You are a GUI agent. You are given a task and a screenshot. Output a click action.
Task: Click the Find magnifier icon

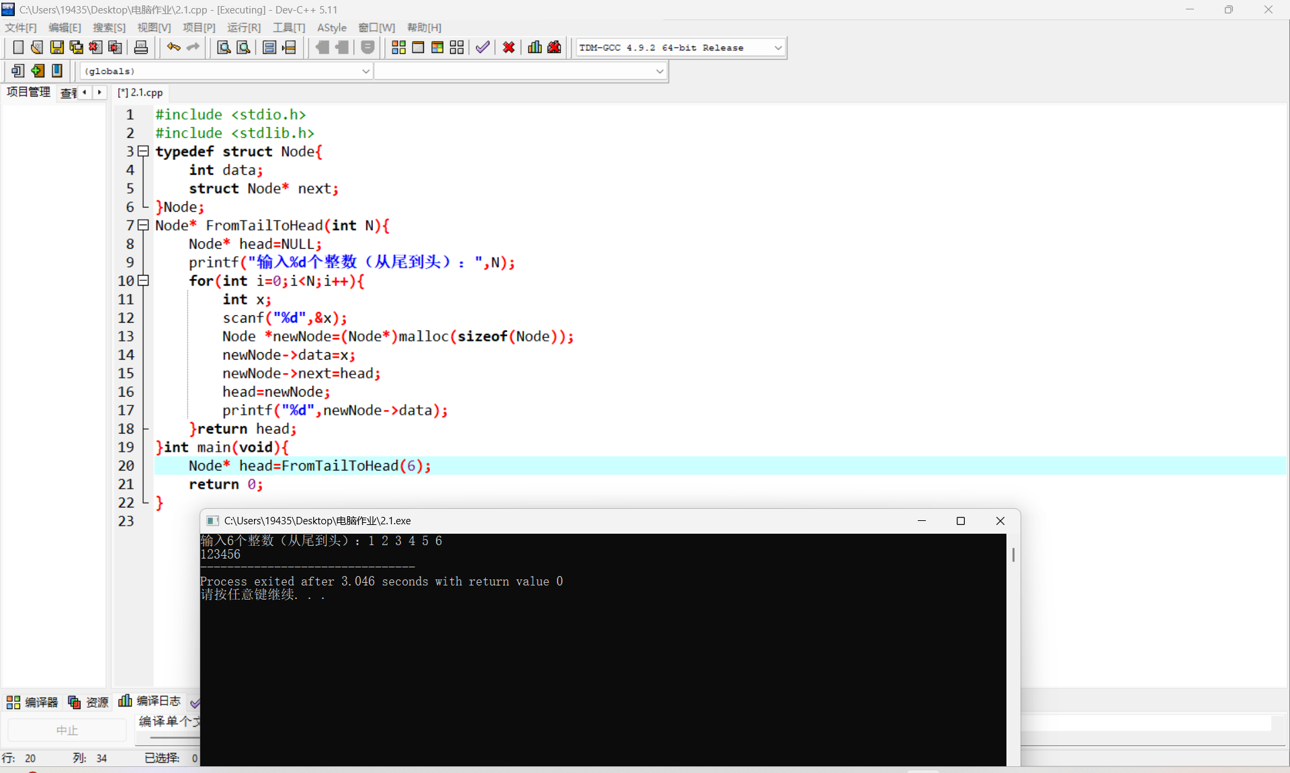224,48
